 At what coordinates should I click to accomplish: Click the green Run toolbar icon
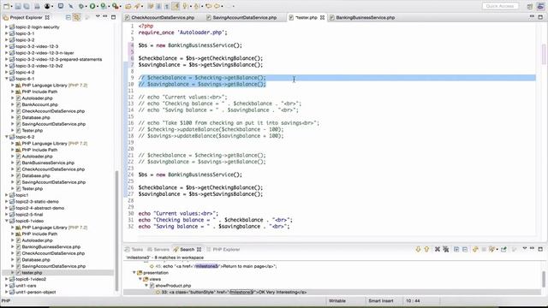click(92, 6)
